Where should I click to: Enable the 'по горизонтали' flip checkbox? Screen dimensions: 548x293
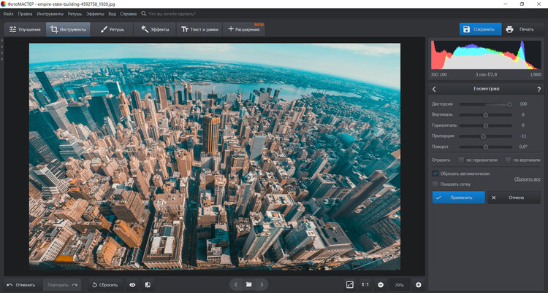[461, 160]
